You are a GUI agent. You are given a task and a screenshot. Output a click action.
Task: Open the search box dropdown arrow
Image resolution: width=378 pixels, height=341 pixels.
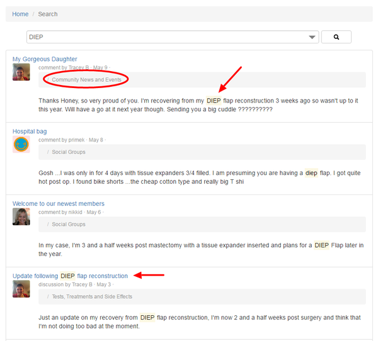(312, 37)
